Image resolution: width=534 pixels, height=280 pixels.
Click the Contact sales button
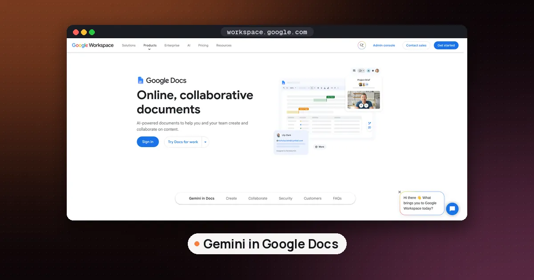[x=416, y=45]
